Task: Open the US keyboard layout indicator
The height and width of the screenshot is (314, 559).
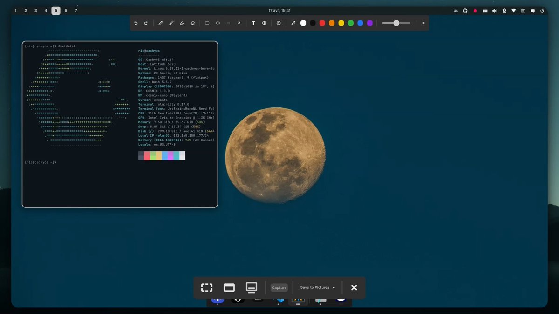Action: pos(456,10)
